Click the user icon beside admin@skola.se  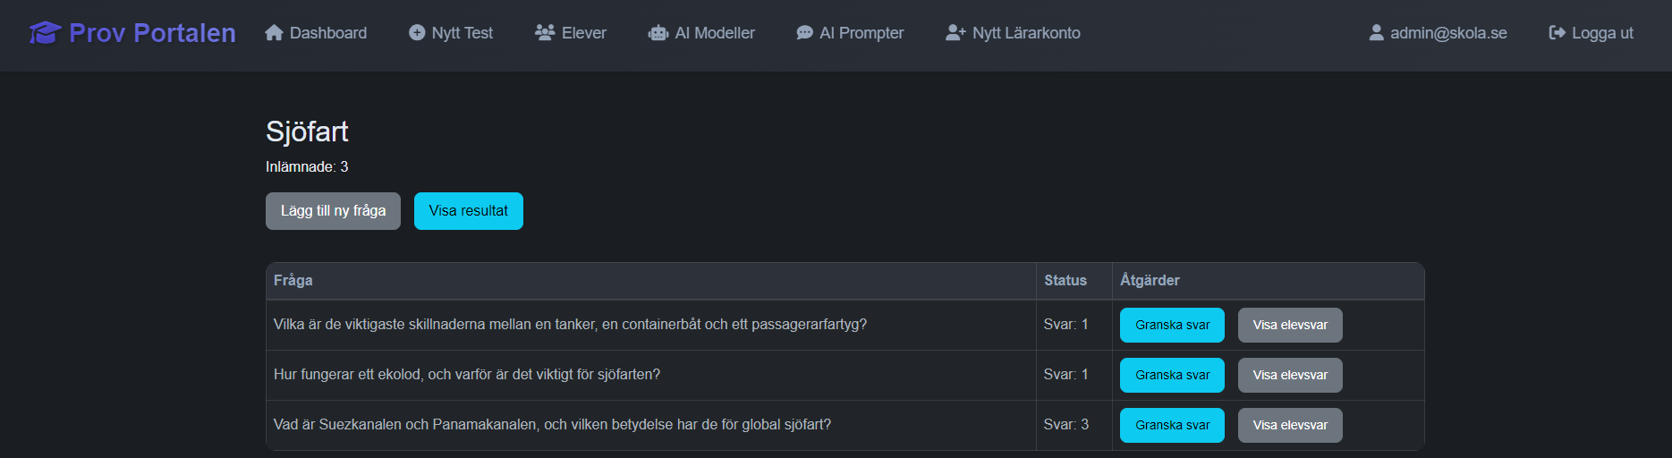[x=1377, y=33]
